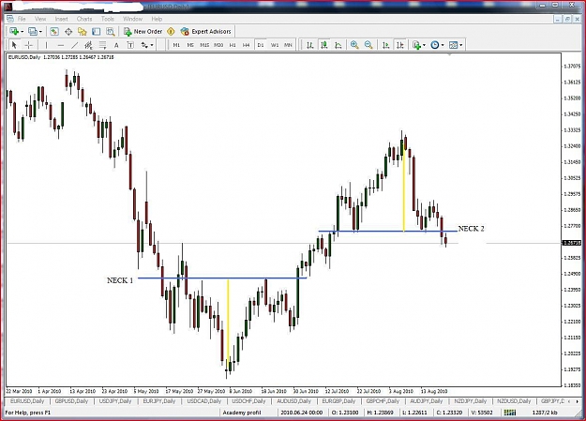586x421 pixels.
Task: Click the Zoom In magnifier icon
Action: [354, 45]
